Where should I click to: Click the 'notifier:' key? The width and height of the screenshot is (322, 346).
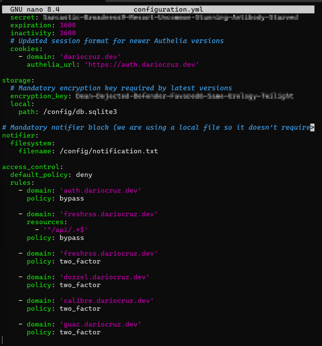(x=20, y=136)
